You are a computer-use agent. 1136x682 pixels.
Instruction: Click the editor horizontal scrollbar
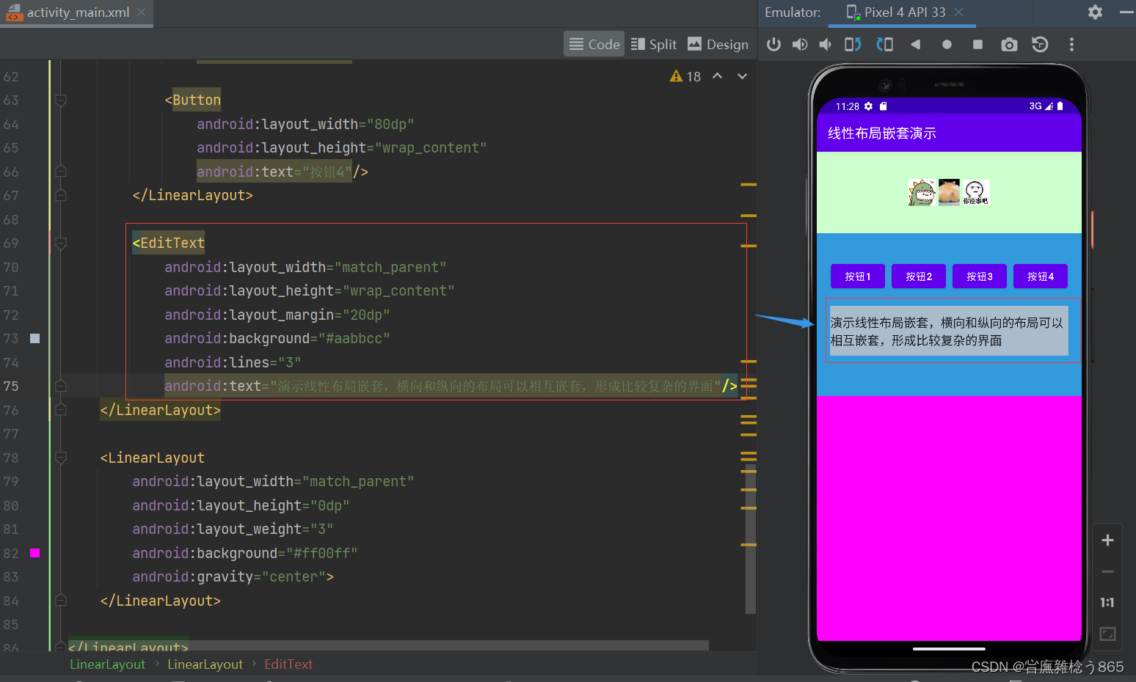(449, 645)
